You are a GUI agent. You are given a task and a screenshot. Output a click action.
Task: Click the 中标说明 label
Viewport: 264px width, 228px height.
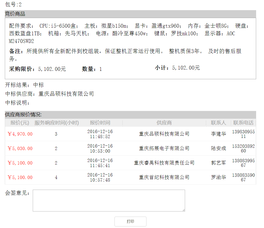click(x=17, y=103)
